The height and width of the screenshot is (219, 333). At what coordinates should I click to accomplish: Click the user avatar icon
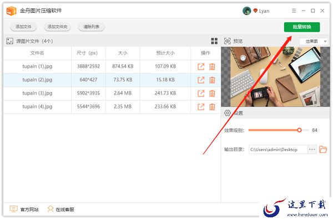pos(247,11)
